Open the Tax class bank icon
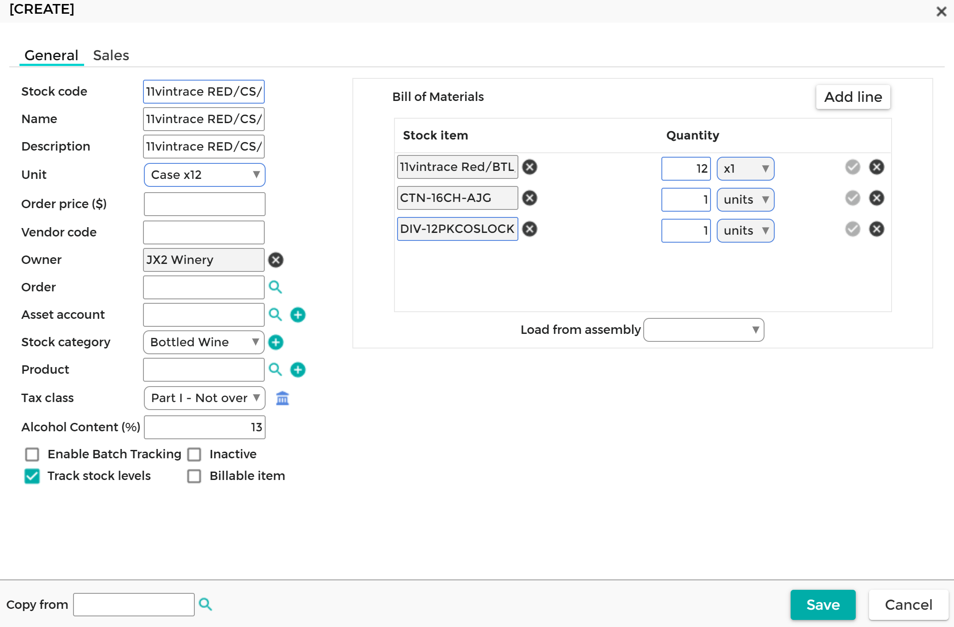 pyautogui.click(x=282, y=398)
